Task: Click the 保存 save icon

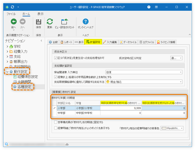Action: [38, 22]
